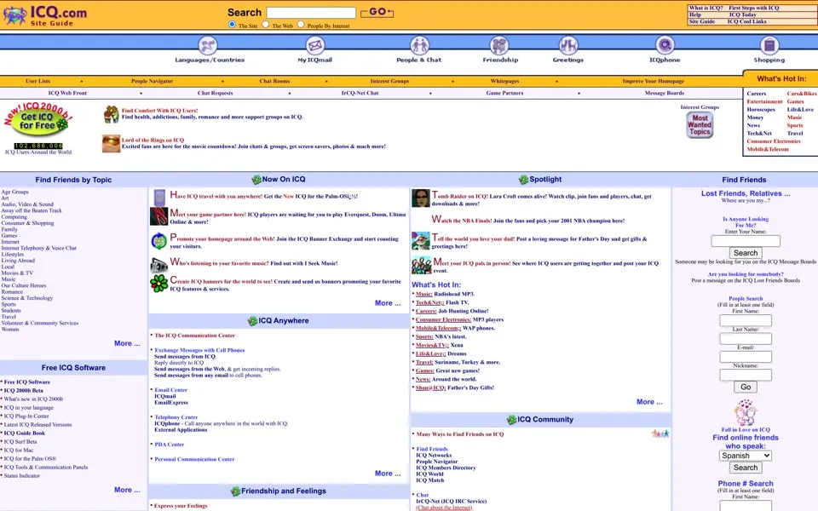Click the people icon beside Many Ways to Find Friends
Viewport: 818px width, 511px height.
(660, 433)
